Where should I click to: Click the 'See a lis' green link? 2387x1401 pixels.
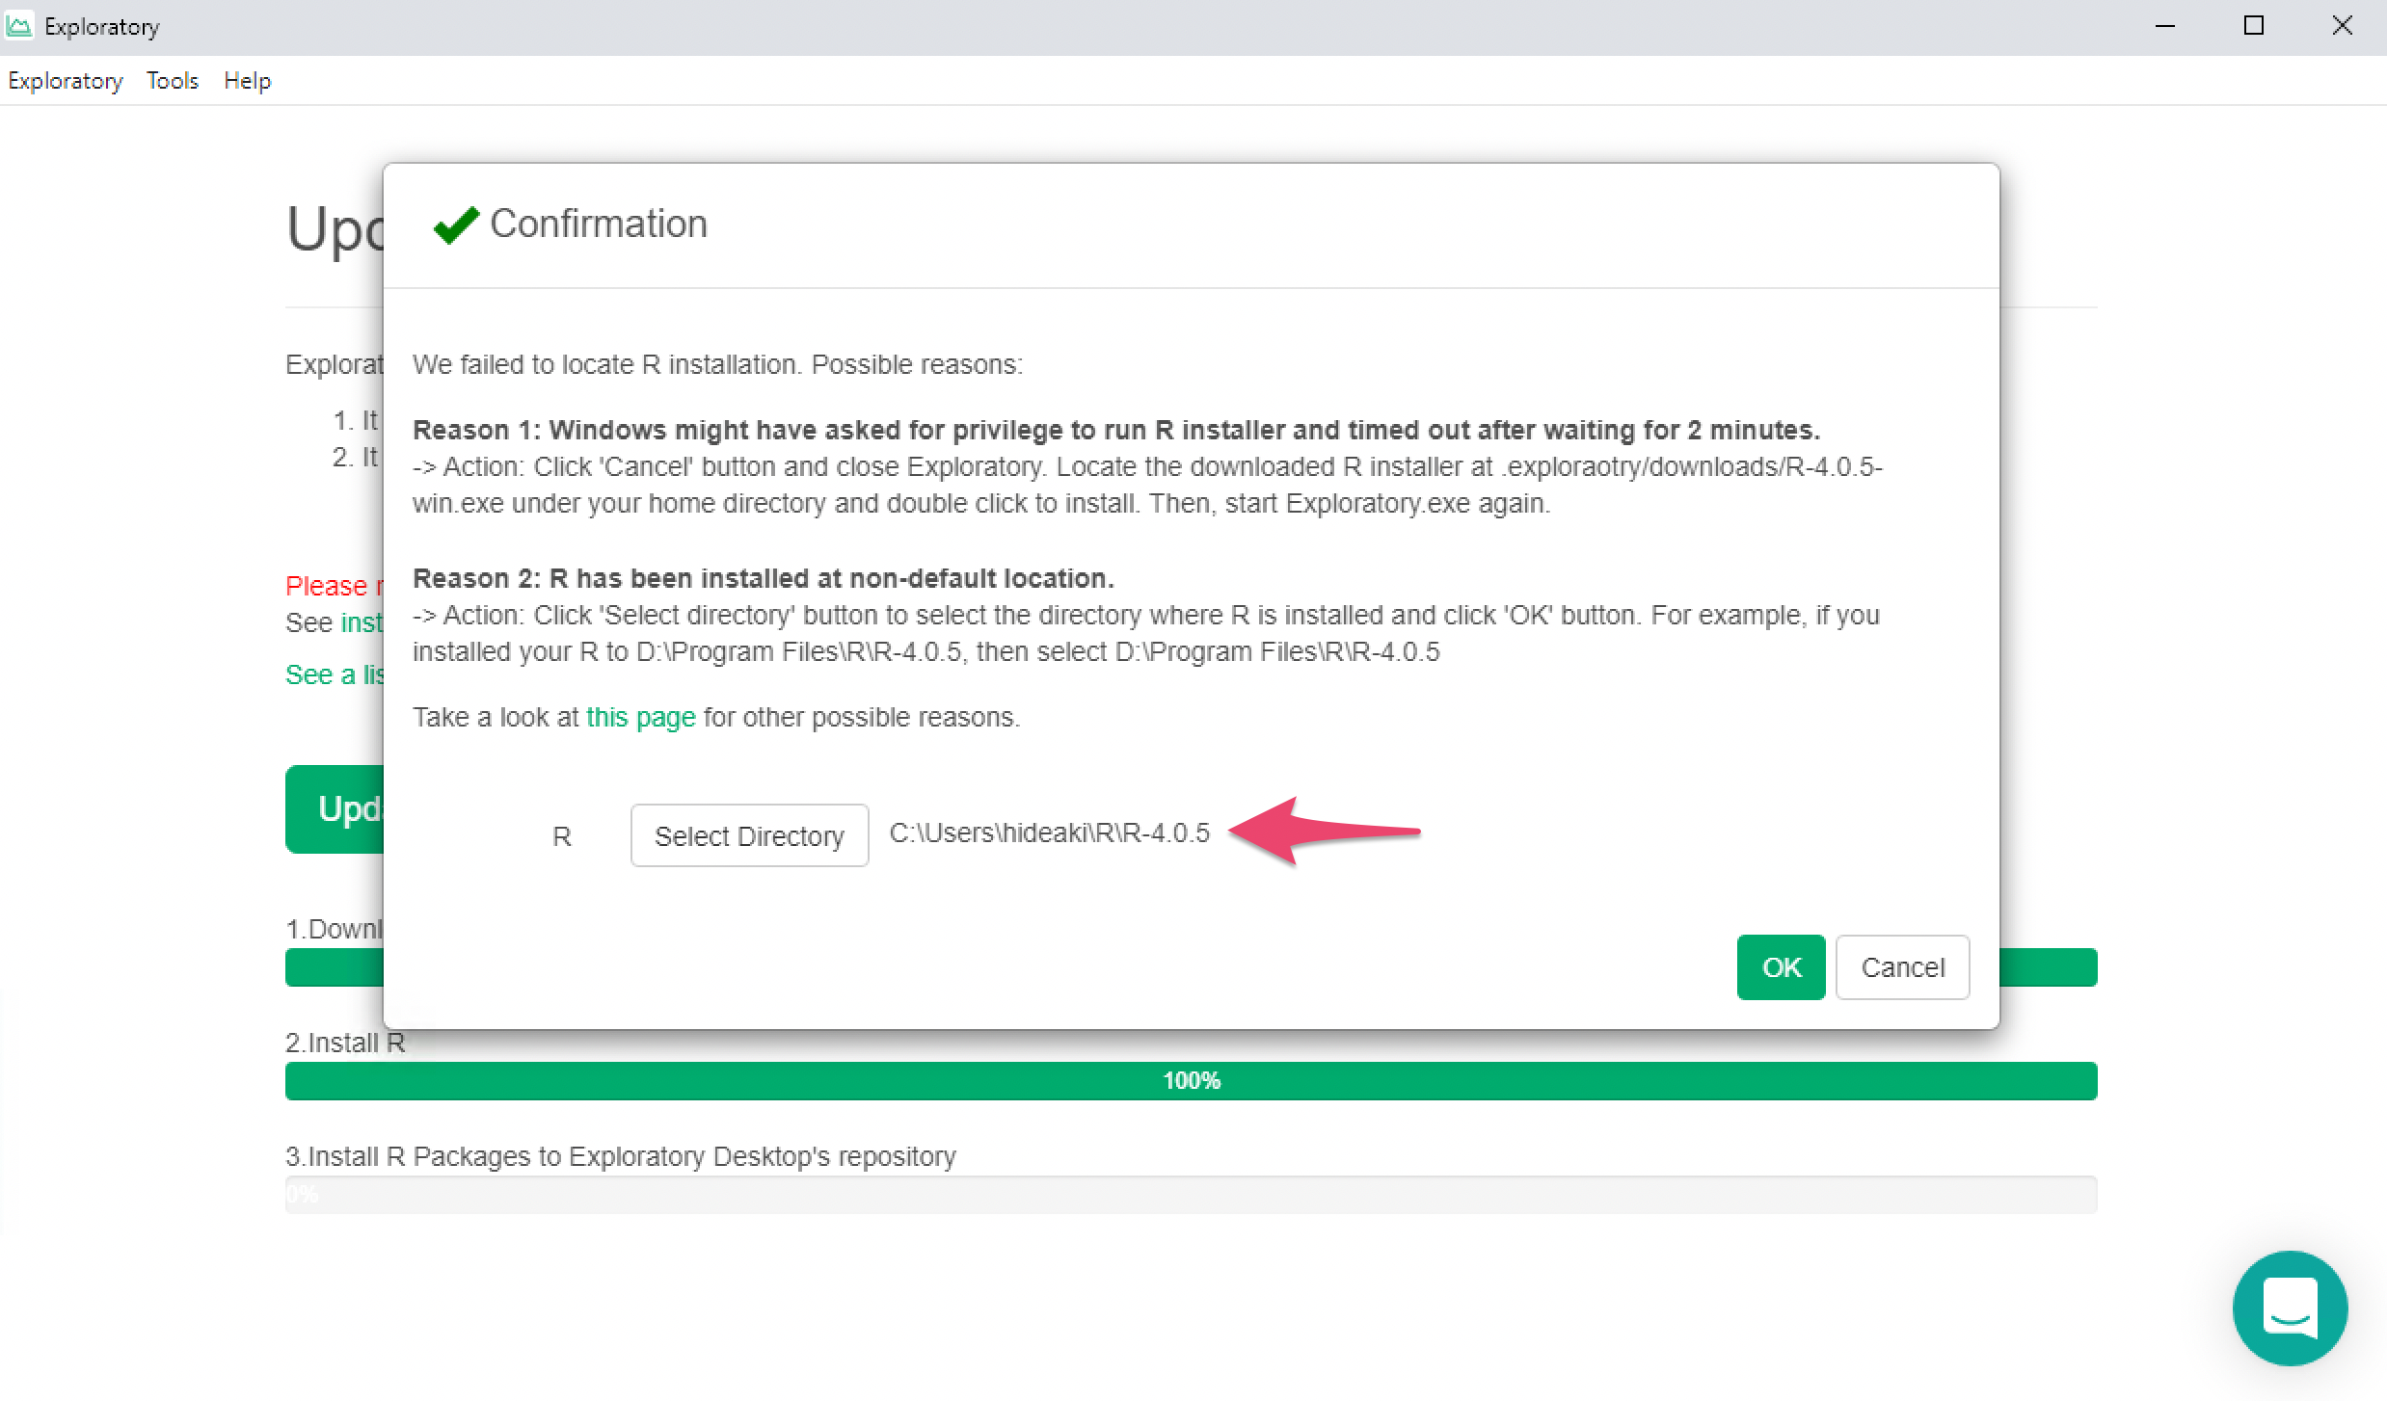(335, 674)
